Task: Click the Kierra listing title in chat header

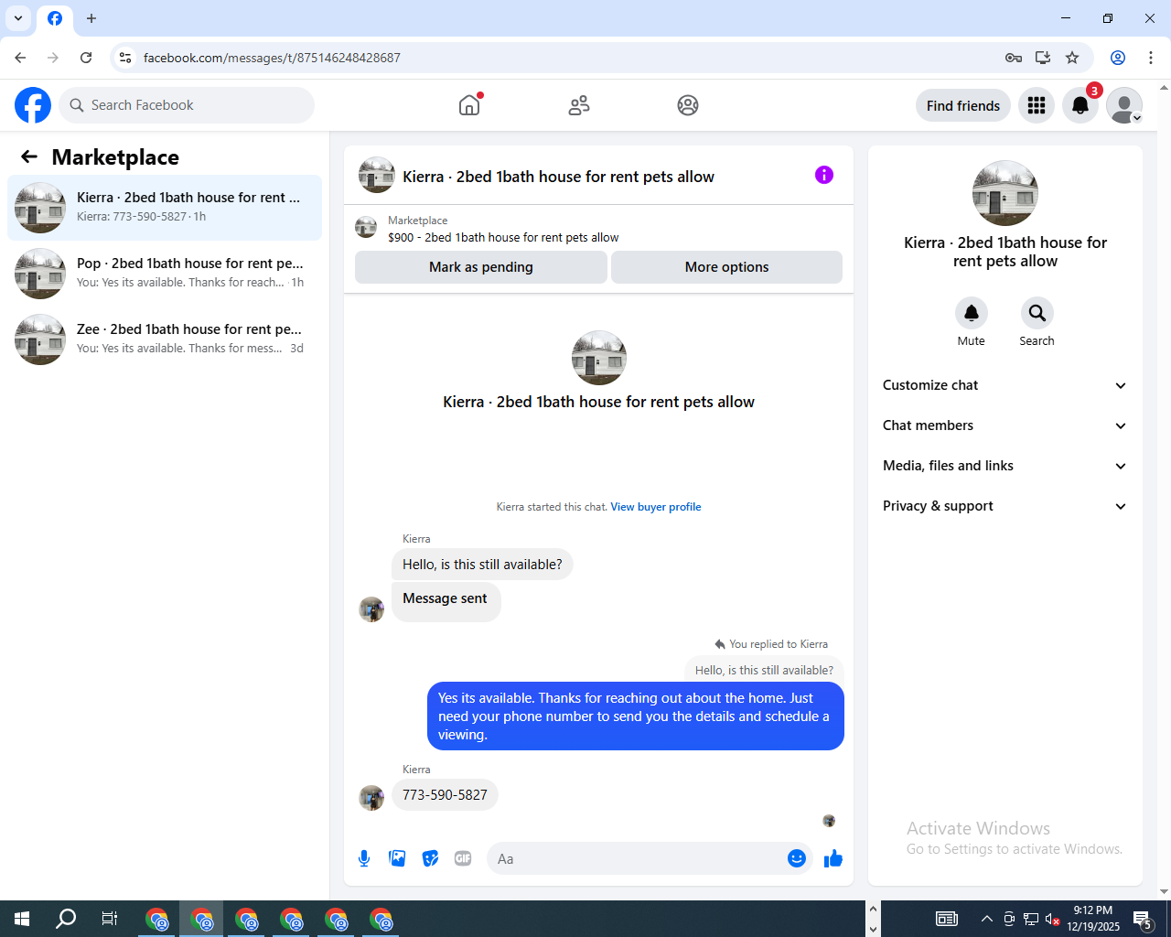Action: pyautogui.click(x=558, y=177)
